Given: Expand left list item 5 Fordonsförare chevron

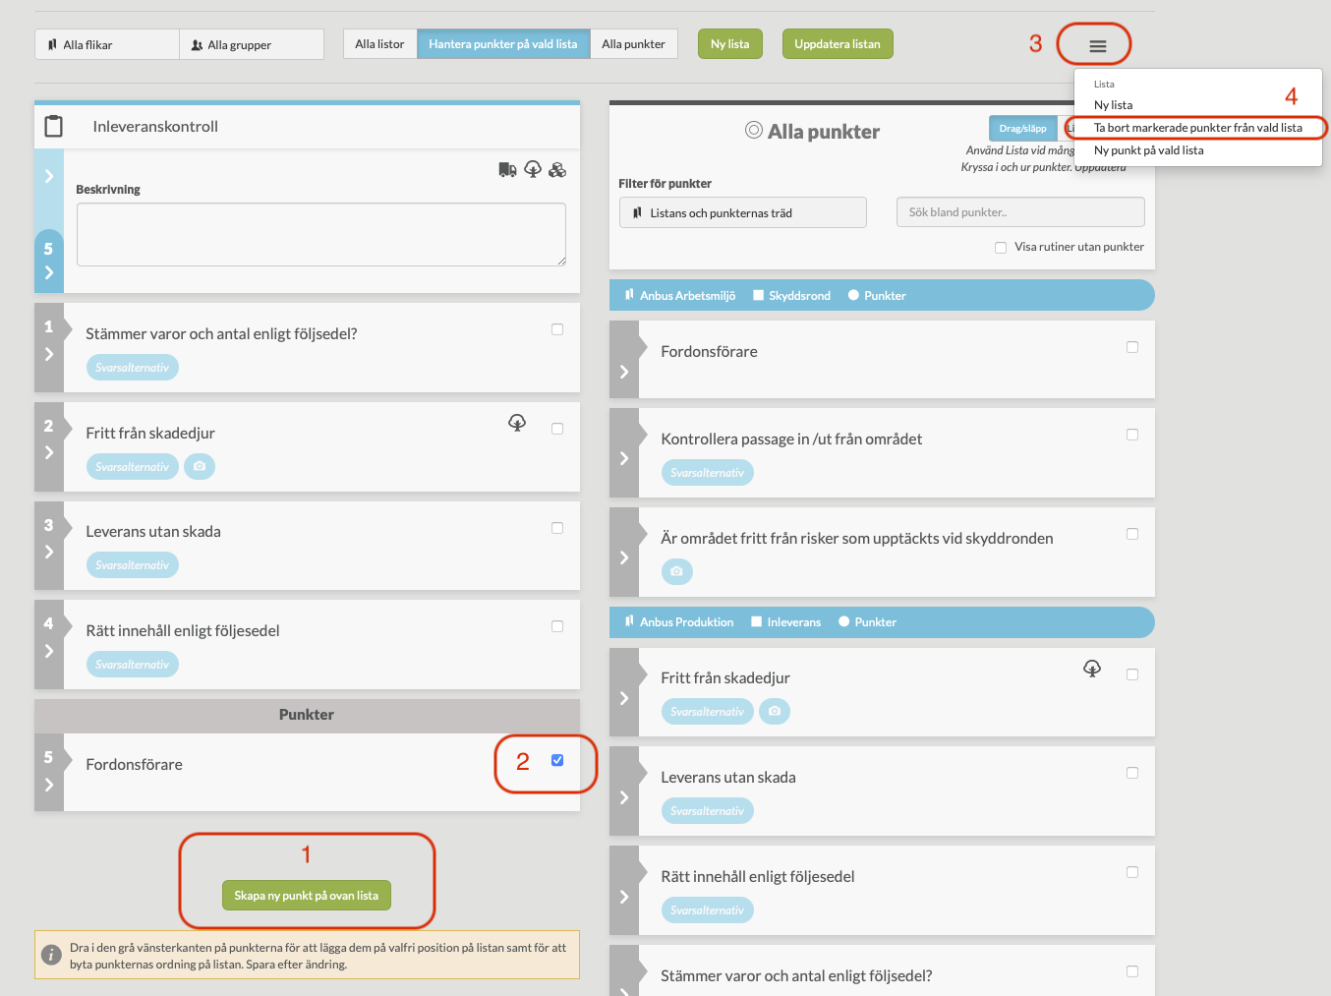Looking at the screenshot, I should tap(49, 785).
